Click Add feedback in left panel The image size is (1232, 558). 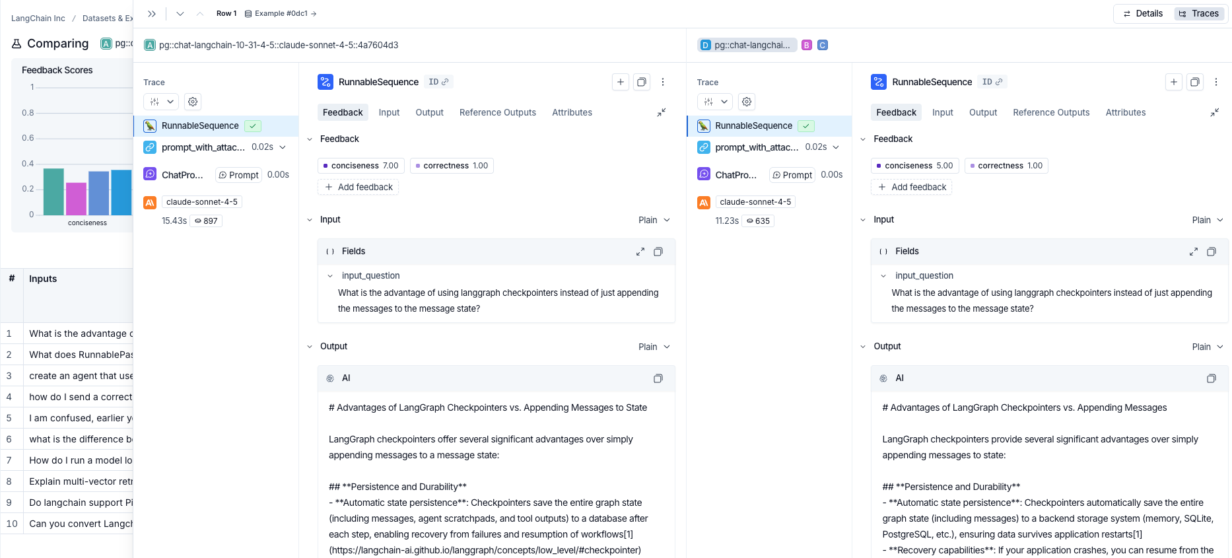pyautogui.click(x=359, y=187)
